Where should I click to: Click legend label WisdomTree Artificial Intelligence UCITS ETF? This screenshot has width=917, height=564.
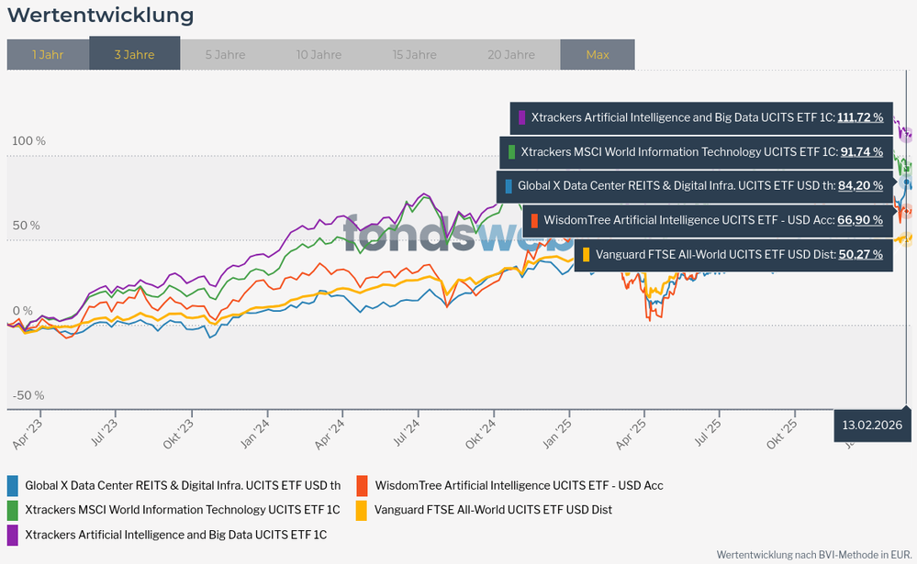click(519, 486)
